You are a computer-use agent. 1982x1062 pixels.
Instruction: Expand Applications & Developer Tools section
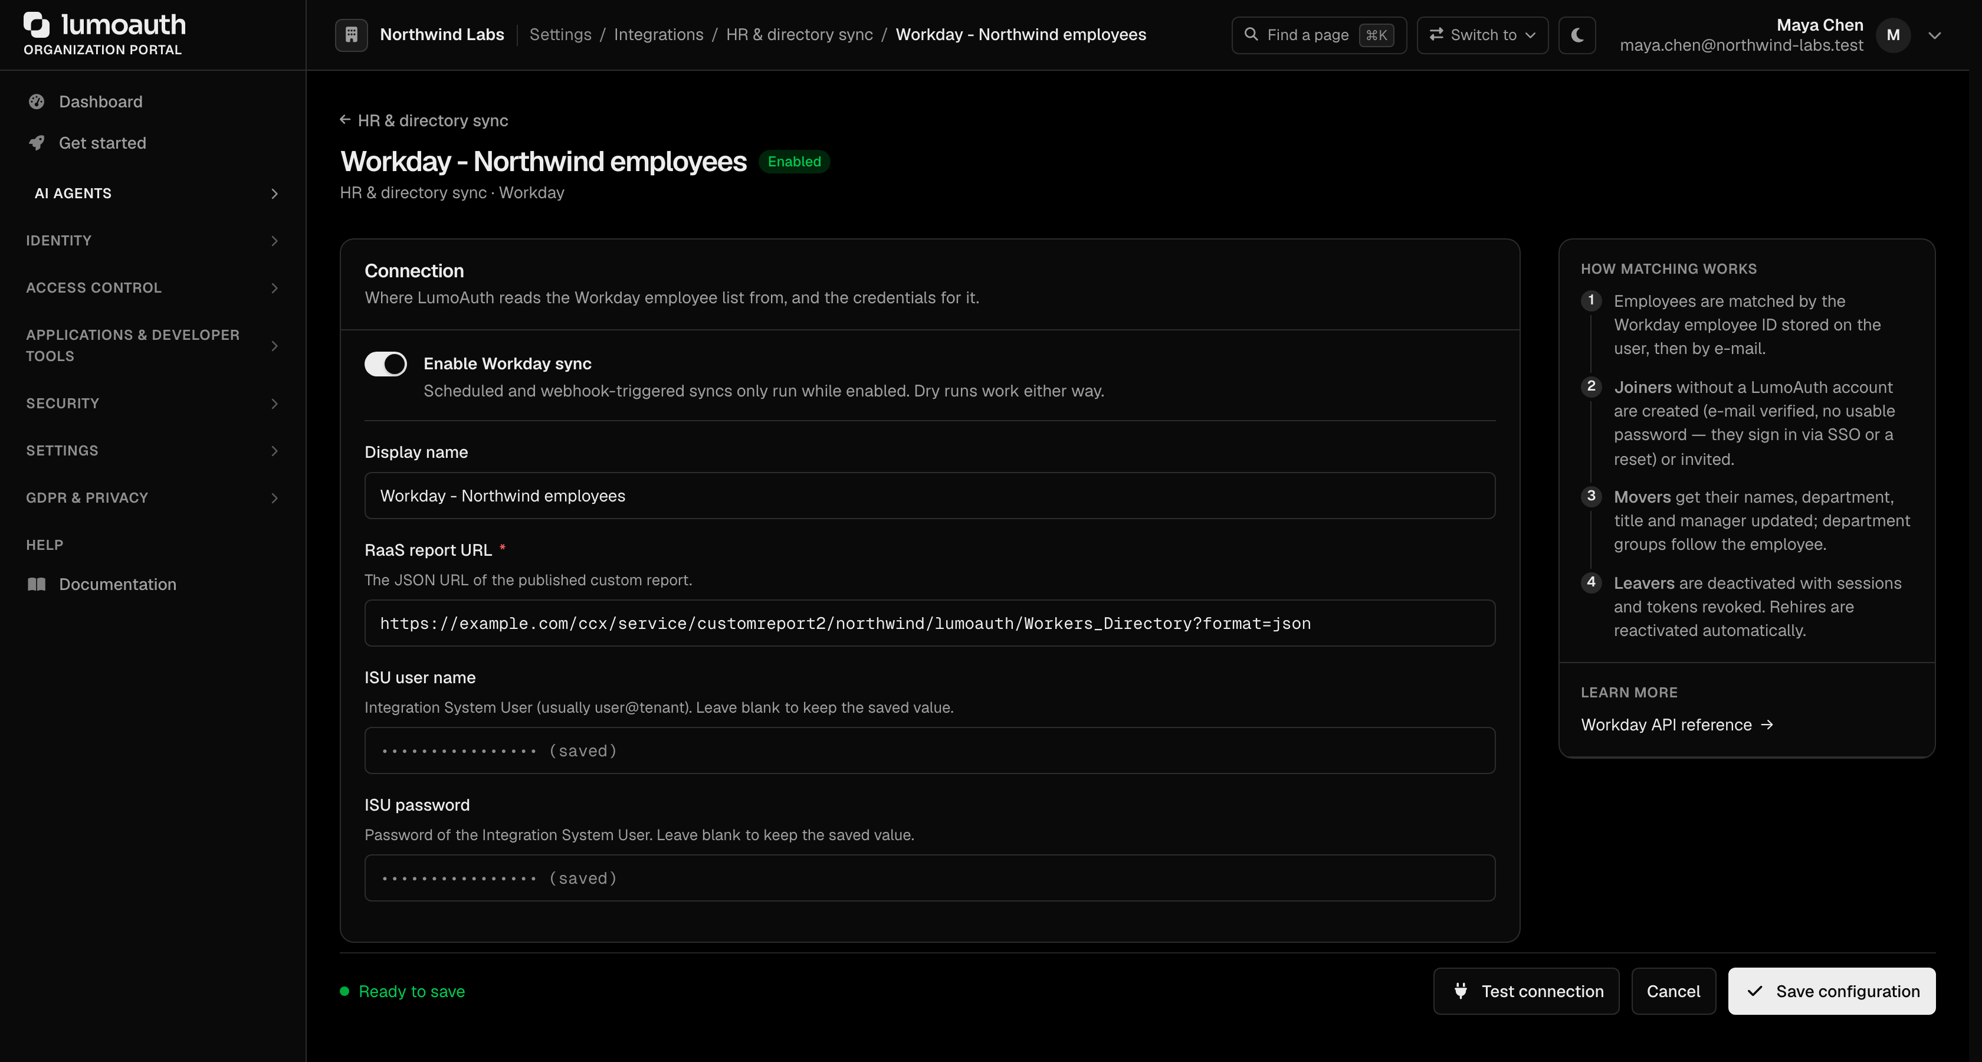(x=152, y=346)
